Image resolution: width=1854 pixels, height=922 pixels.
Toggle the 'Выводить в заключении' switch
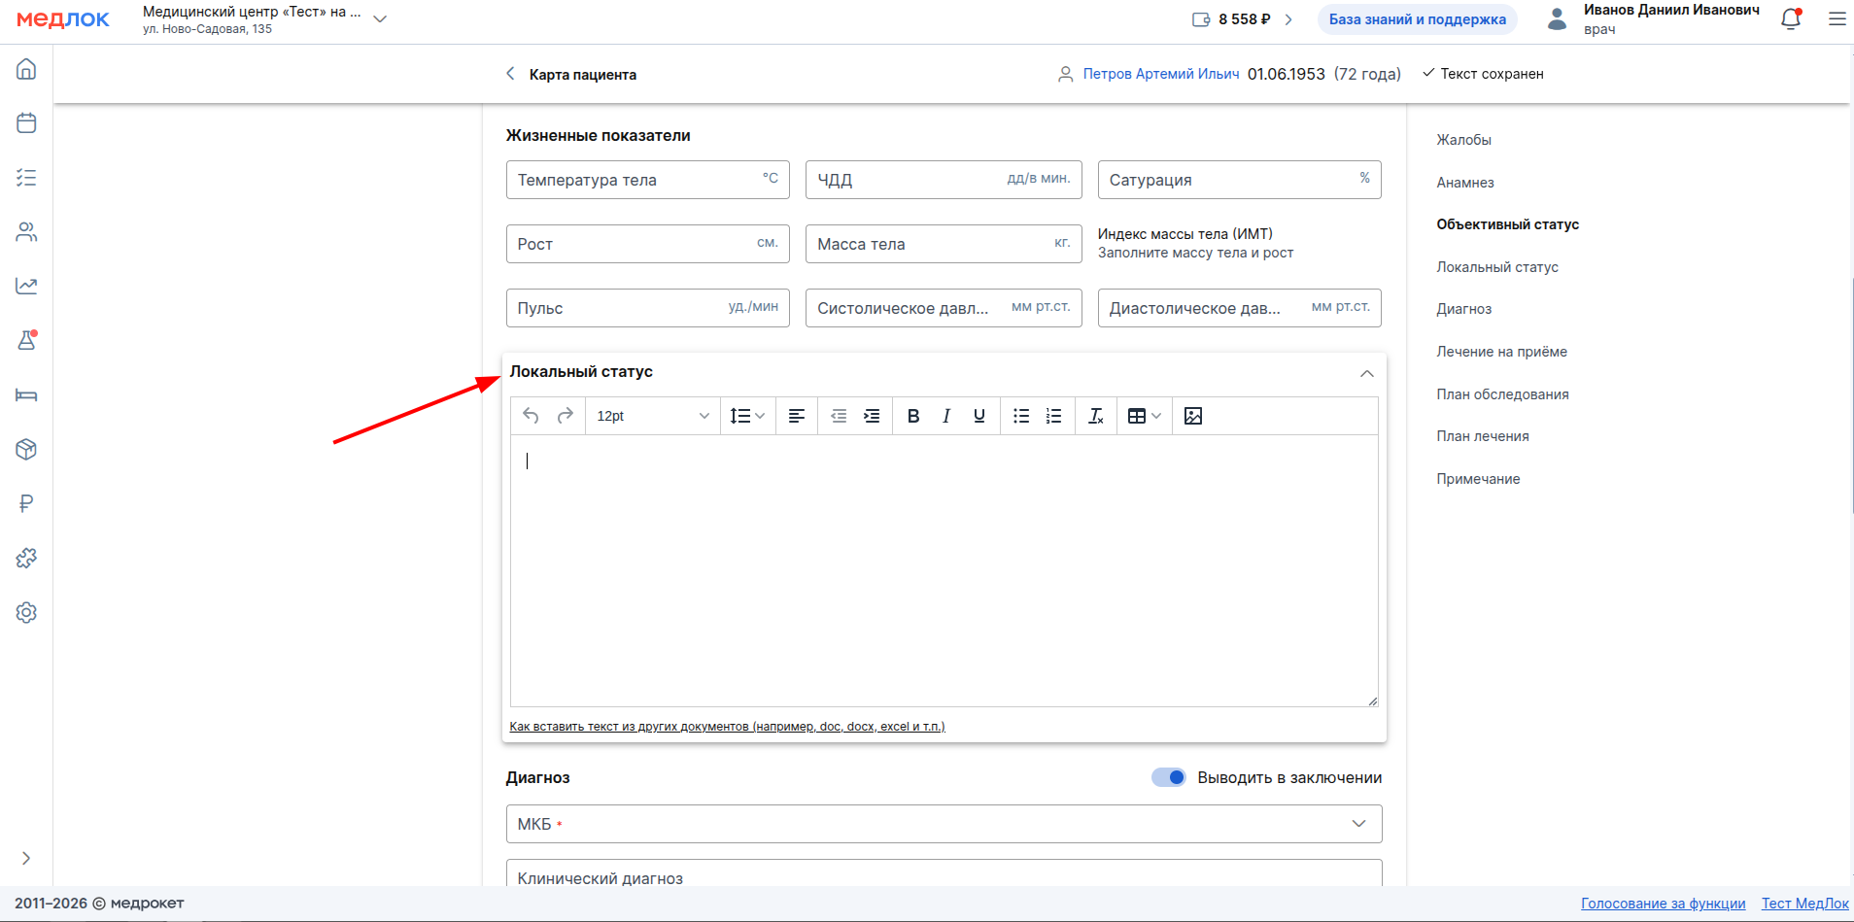[1168, 777]
